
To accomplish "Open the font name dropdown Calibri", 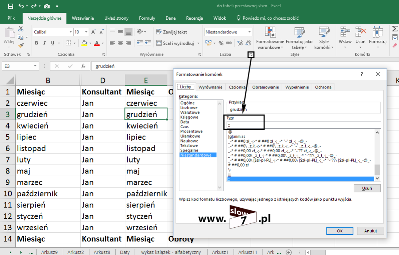I will click(x=70, y=32).
